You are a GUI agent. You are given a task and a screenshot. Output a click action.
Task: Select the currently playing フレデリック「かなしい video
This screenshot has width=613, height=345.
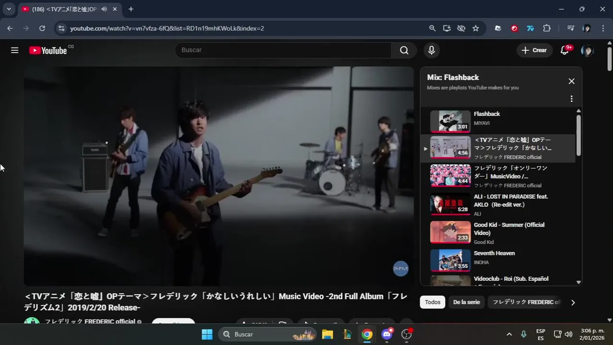[x=498, y=148]
